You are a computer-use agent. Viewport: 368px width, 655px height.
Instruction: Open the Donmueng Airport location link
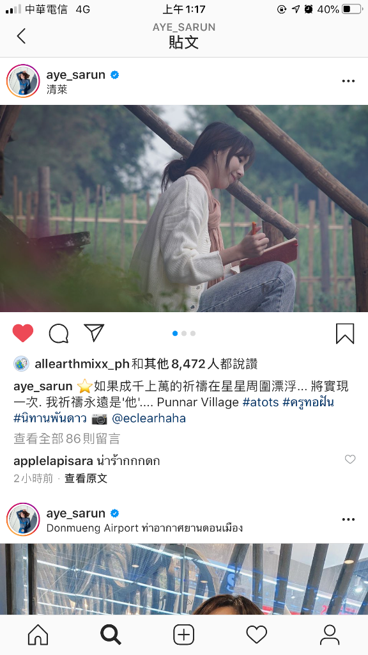[144, 528]
